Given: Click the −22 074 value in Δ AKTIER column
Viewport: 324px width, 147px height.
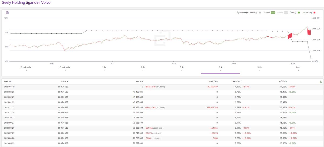Looking at the screenshot, I should click(x=214, y=133).
